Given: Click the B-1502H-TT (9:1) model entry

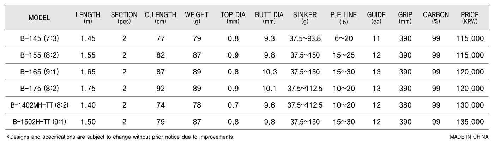Looking at the screenshot, I should click(x=40, y=121).
